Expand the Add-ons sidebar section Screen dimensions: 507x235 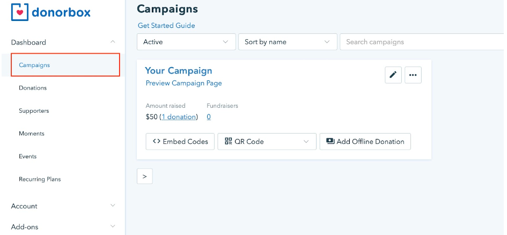(x=112, y=226)
